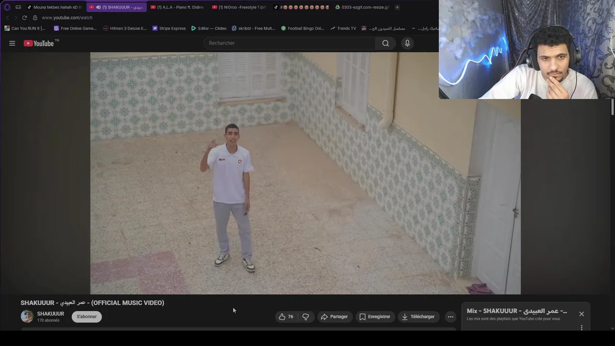615x346 pixels.
Task: Close the Mix playlist panel
Action: tap(581, 314)
